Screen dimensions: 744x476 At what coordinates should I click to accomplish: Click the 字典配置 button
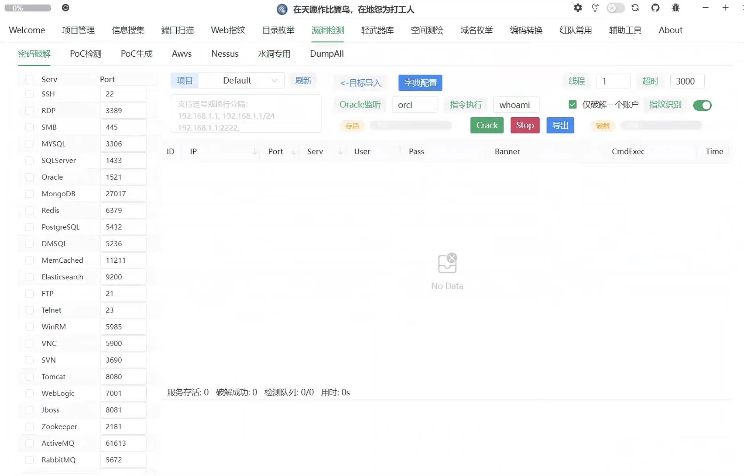(420, 83)
